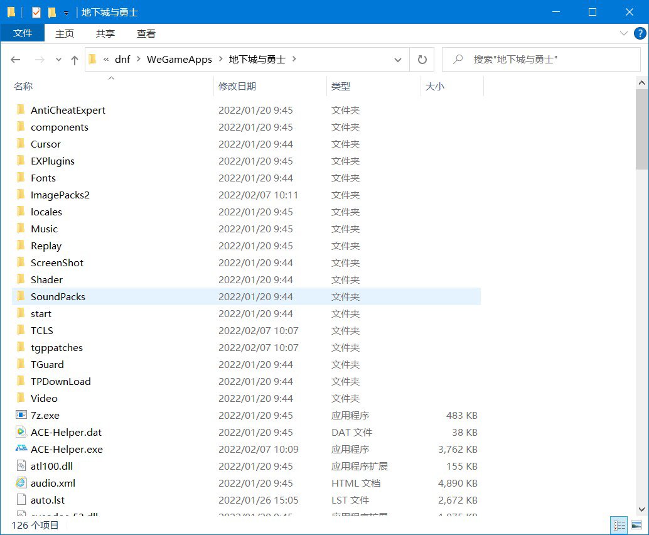
Task: Select the AntiCheatExpert folder icon
Action: click(x=21, y=109)
